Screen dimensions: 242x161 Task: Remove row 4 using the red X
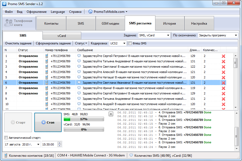pos(223,72)
